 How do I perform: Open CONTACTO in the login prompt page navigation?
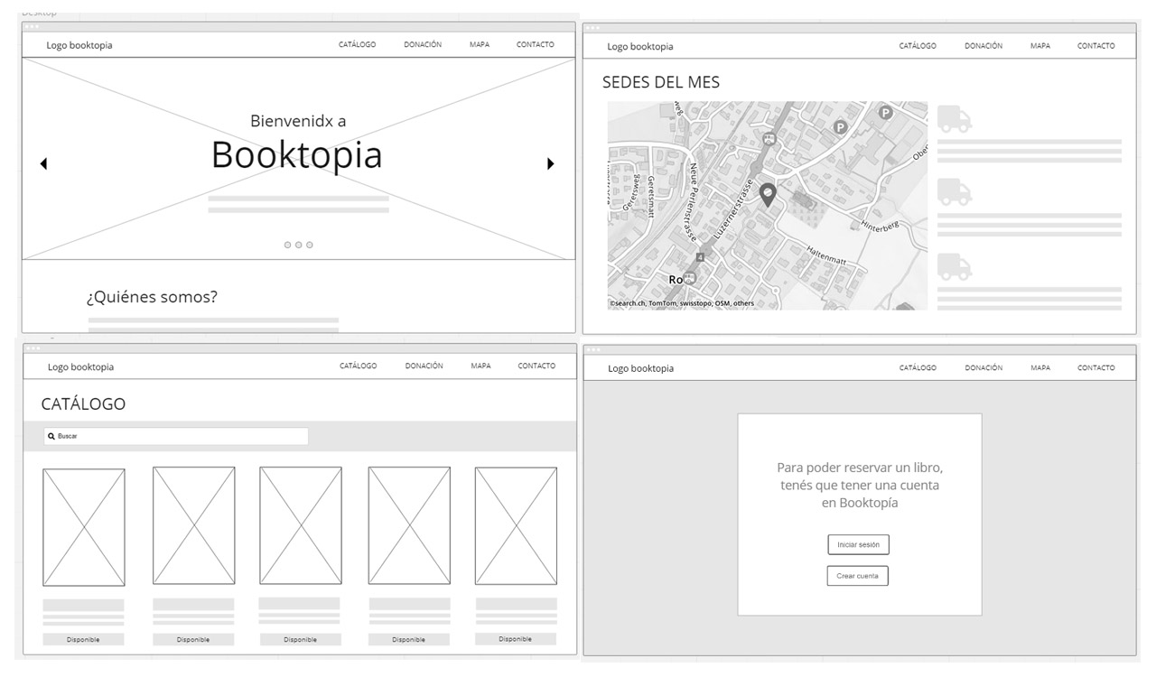[1095, 368]
